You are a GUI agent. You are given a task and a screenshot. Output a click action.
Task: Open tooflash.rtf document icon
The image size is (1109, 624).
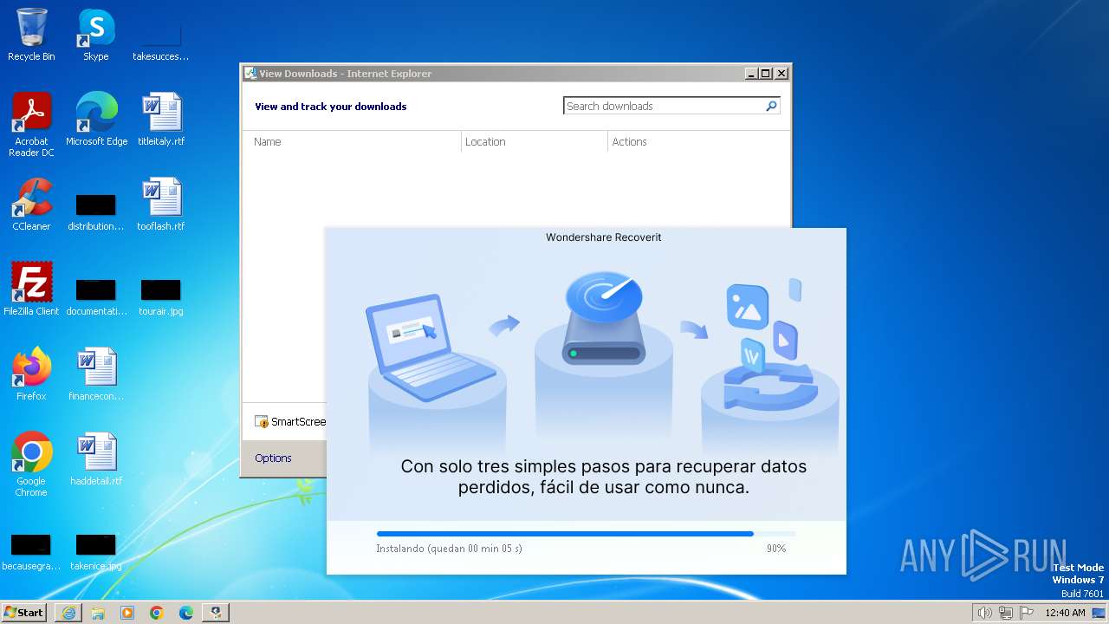161,205
